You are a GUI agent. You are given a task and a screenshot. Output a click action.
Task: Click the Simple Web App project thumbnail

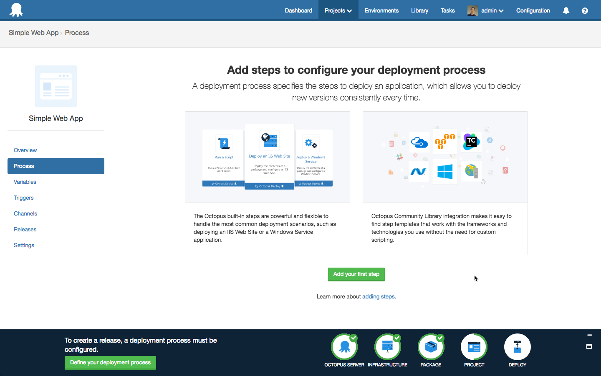[56, 86]
